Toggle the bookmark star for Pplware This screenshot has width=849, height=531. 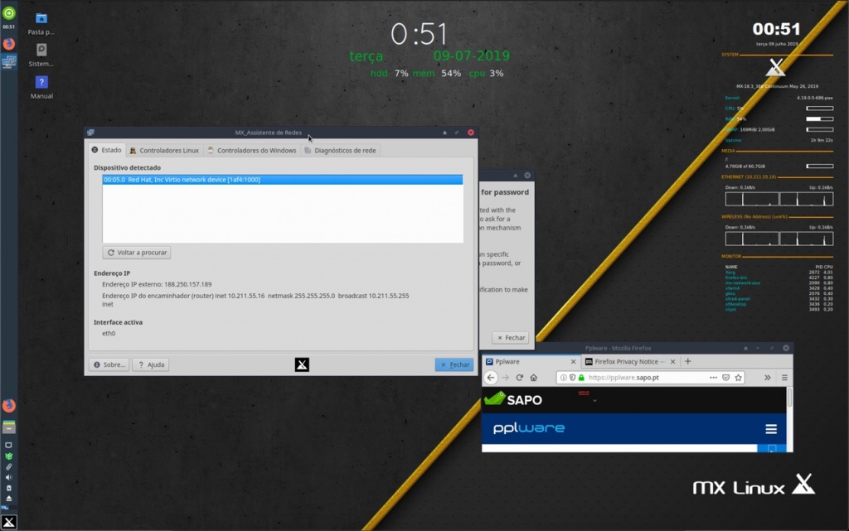(x=738, y=378)
